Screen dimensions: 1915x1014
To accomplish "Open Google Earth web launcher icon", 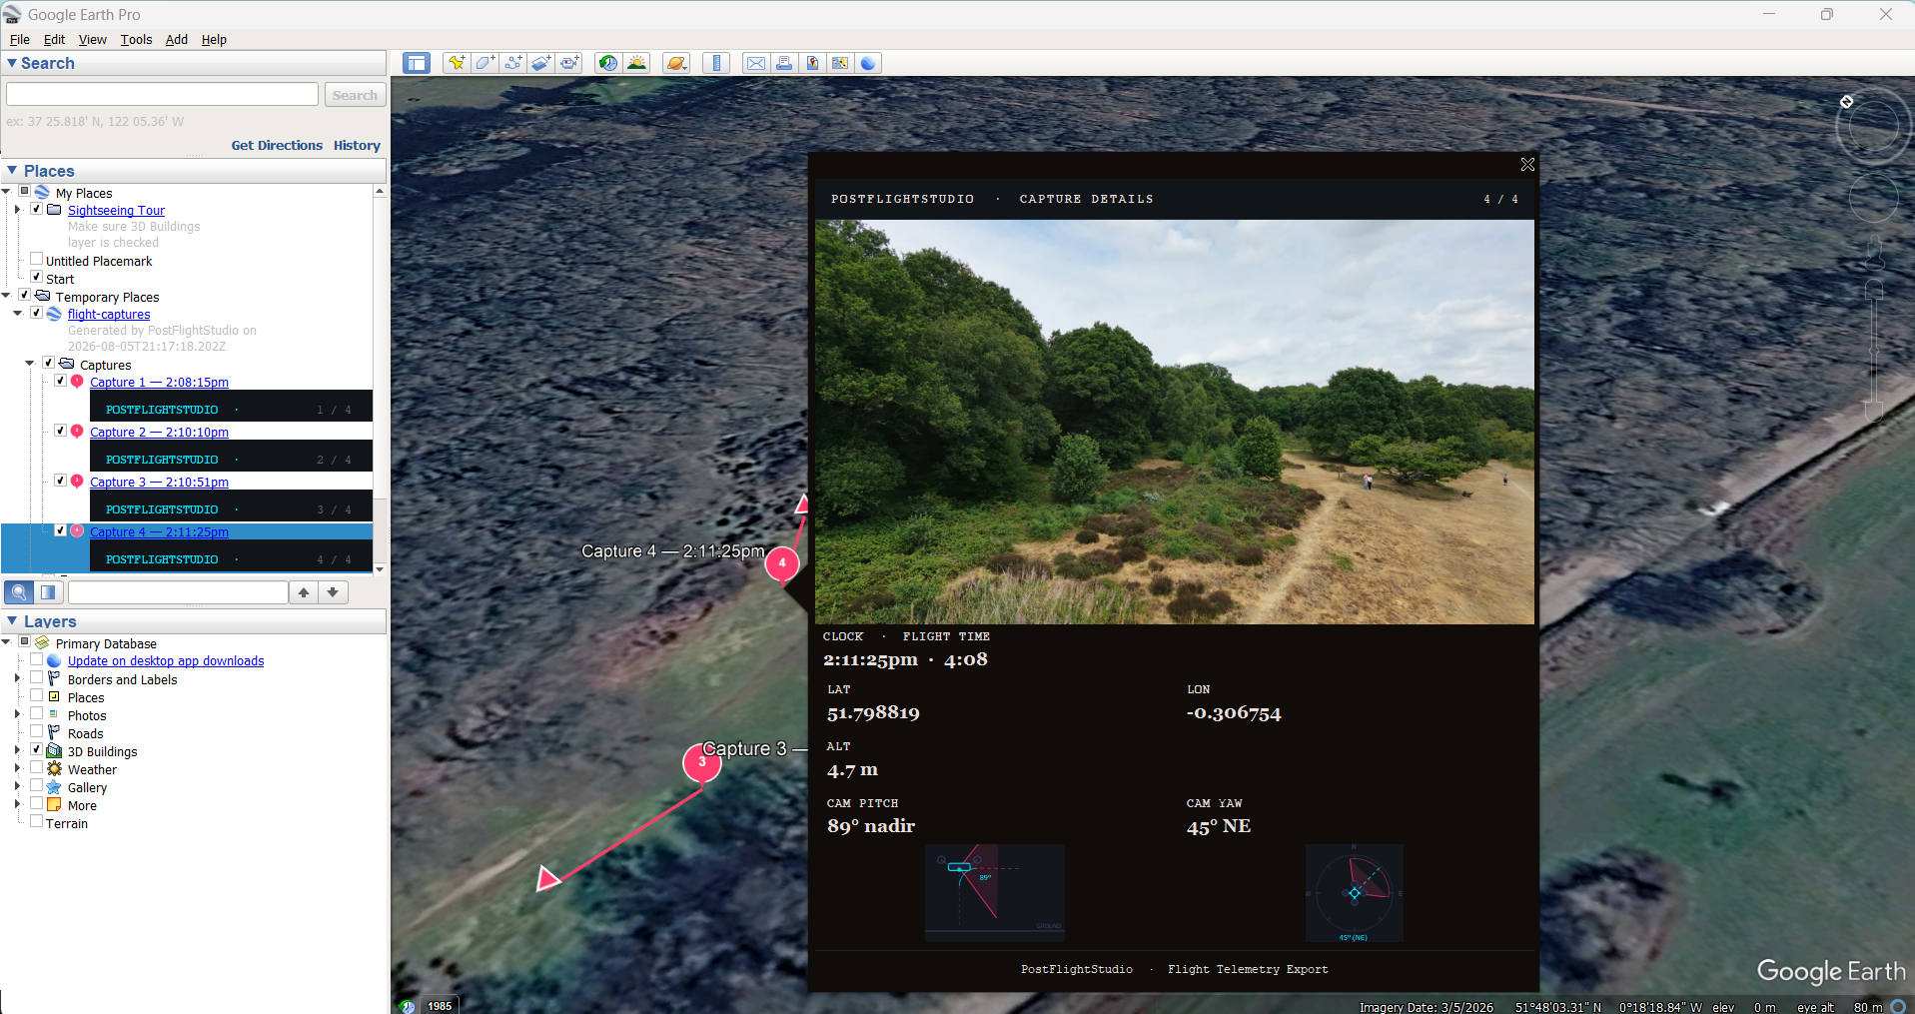I will click(x=868, y=63).
